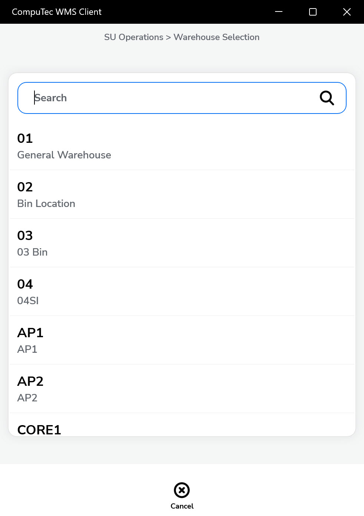Click the Bin Location warehouse name

coord(46,204)
